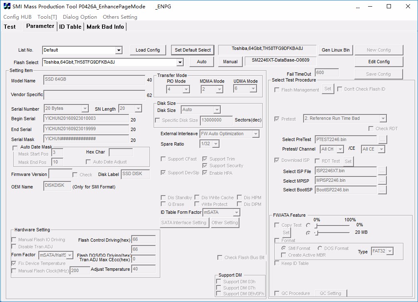Click browse button next to MPISP2246.bin
Viewport: 418px width, 302px height.
(x=382, y=181)
